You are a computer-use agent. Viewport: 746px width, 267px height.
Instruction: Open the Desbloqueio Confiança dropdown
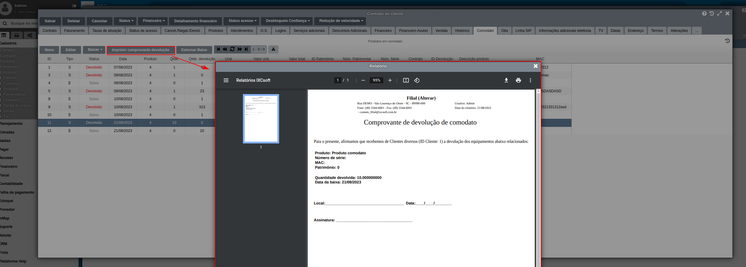[x=287, y=21]
